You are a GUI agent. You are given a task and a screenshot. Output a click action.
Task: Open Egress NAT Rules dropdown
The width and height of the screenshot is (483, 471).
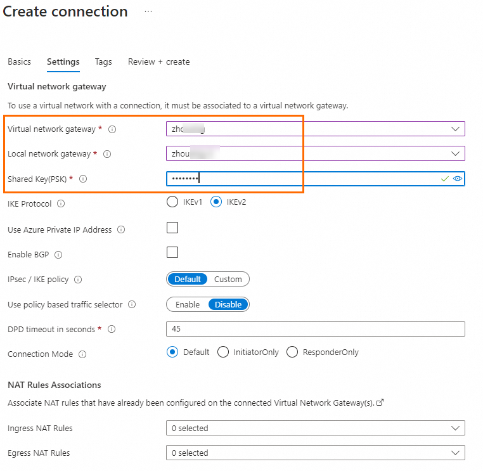pos(455,453)
